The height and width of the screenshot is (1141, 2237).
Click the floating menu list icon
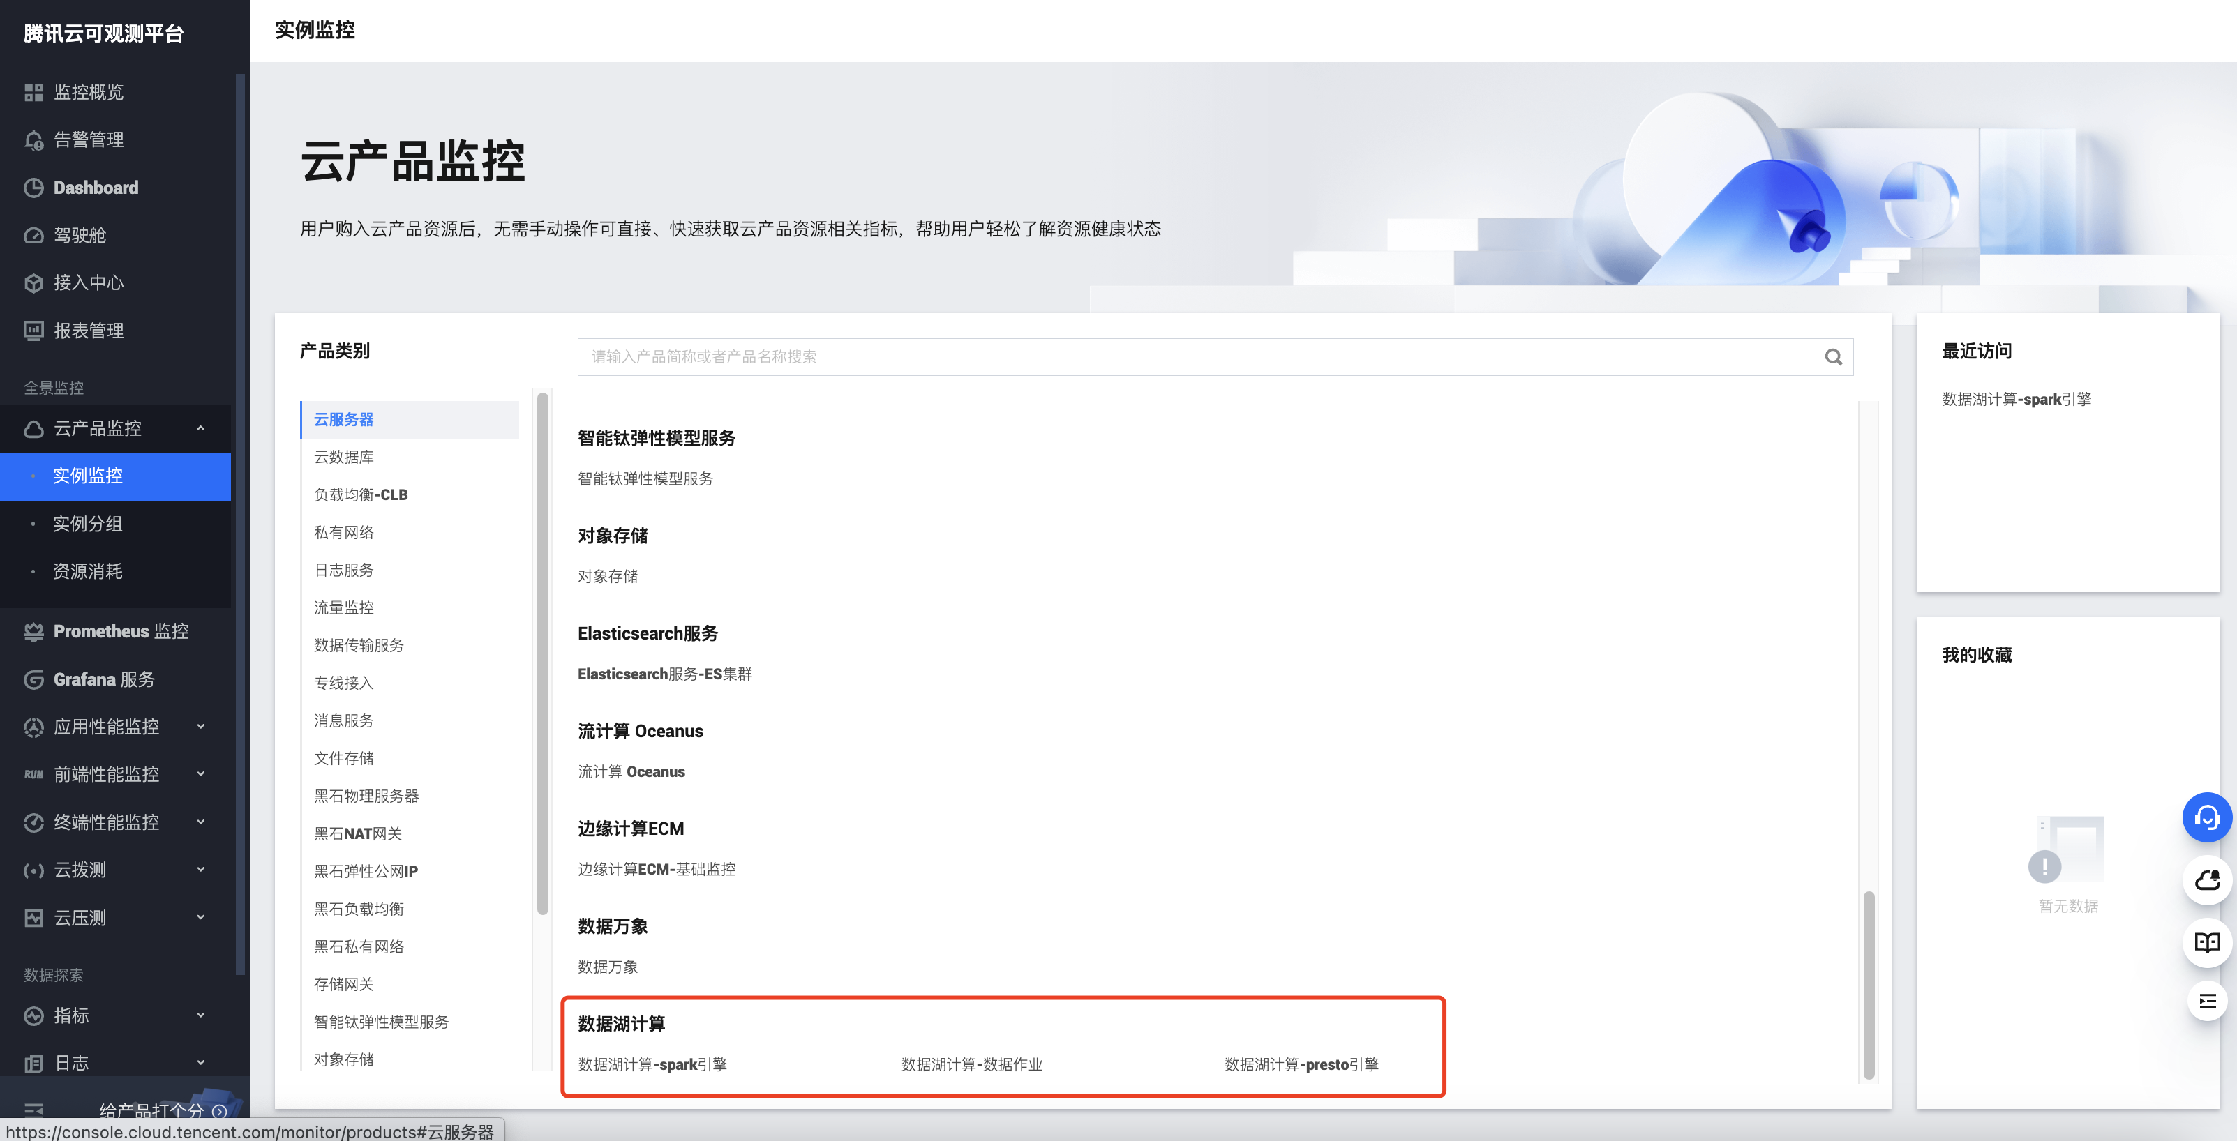tap(2206, 1002)
